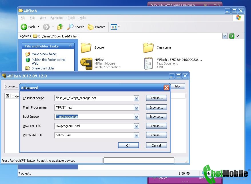
Task: Click the MiFlash status progress bar
Action: 139,160
